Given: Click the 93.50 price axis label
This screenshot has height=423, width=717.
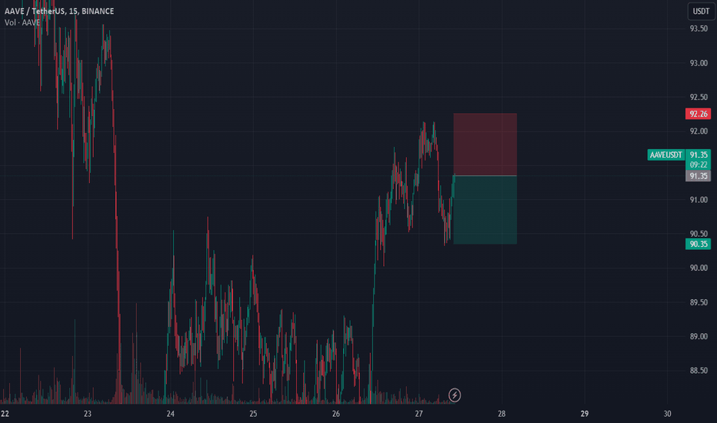Looking at the screenshot, I should (699, 28).
